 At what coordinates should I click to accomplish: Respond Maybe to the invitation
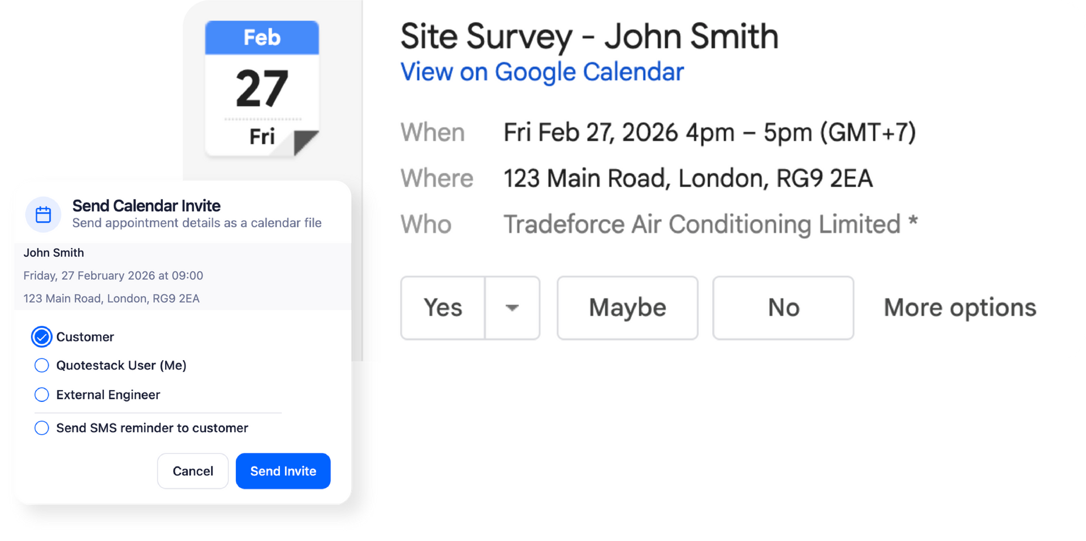click(627, 308)
